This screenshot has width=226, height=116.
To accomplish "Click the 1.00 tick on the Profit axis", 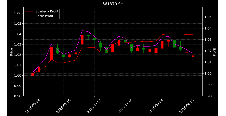I will click(x=208, y=73).
